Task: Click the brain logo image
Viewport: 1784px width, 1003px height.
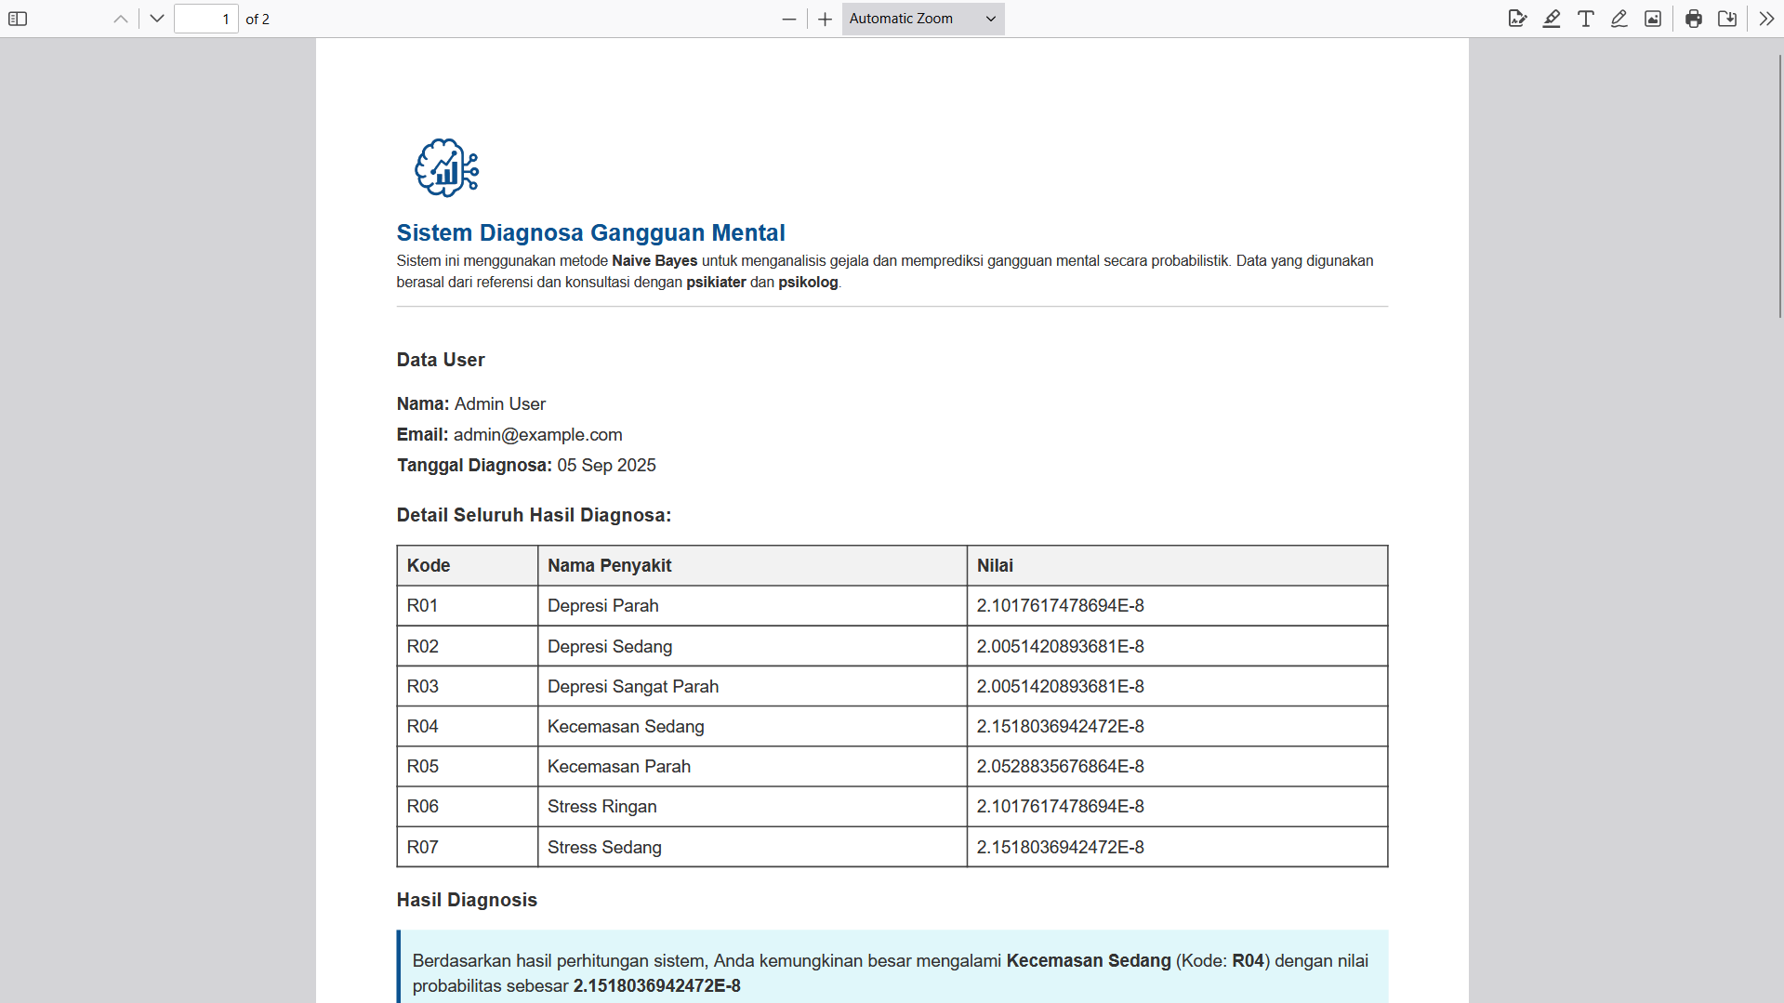Action: (x=446, y=168)
